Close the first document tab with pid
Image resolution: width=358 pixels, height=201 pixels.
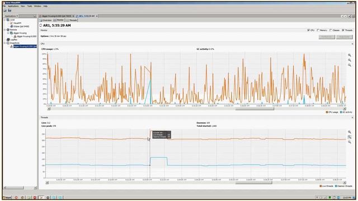click(x=73, y=16)
